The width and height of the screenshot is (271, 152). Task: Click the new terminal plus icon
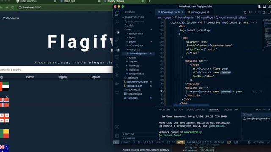[257, 109]
